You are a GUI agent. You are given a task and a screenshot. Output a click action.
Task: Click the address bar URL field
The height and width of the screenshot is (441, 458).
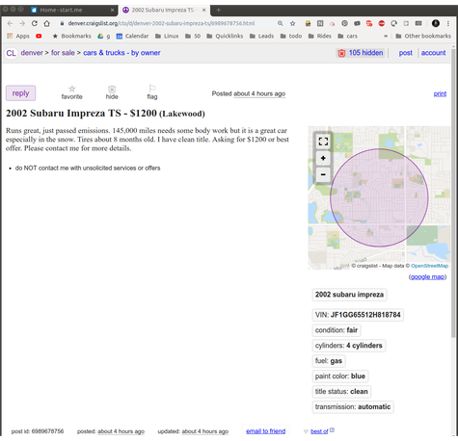pos(161,23)
